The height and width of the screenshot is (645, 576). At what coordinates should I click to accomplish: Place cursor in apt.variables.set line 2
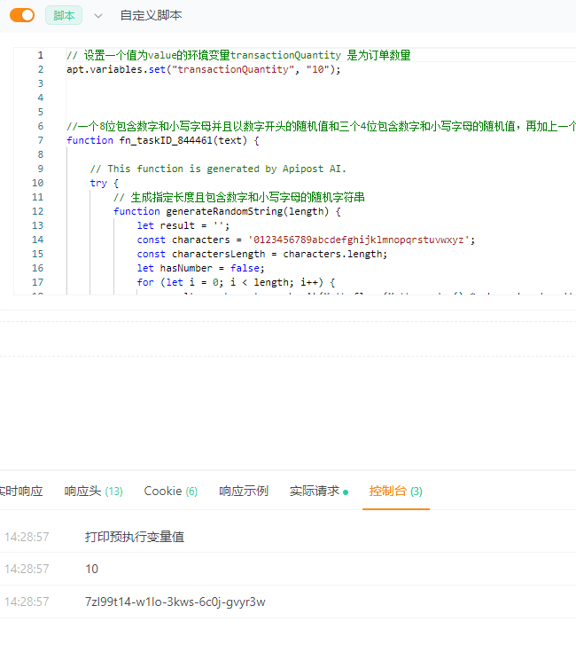tap(204, 69)
